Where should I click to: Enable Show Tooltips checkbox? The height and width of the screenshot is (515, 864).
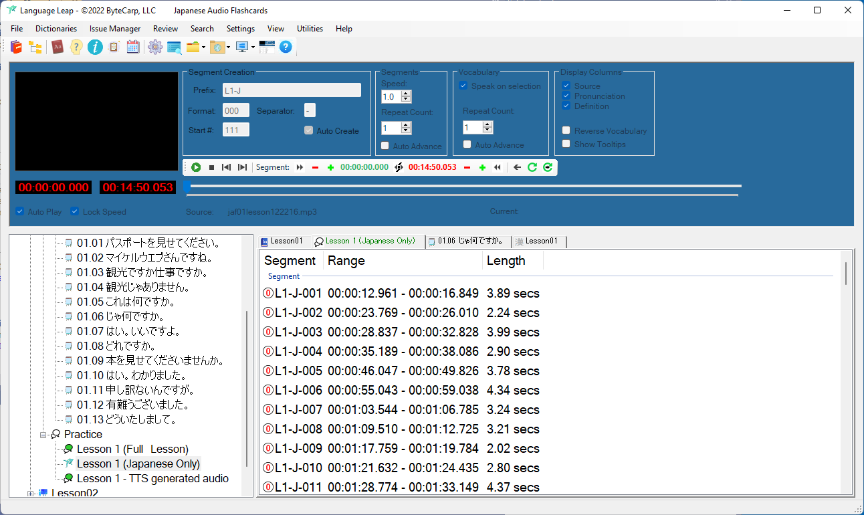566,144
